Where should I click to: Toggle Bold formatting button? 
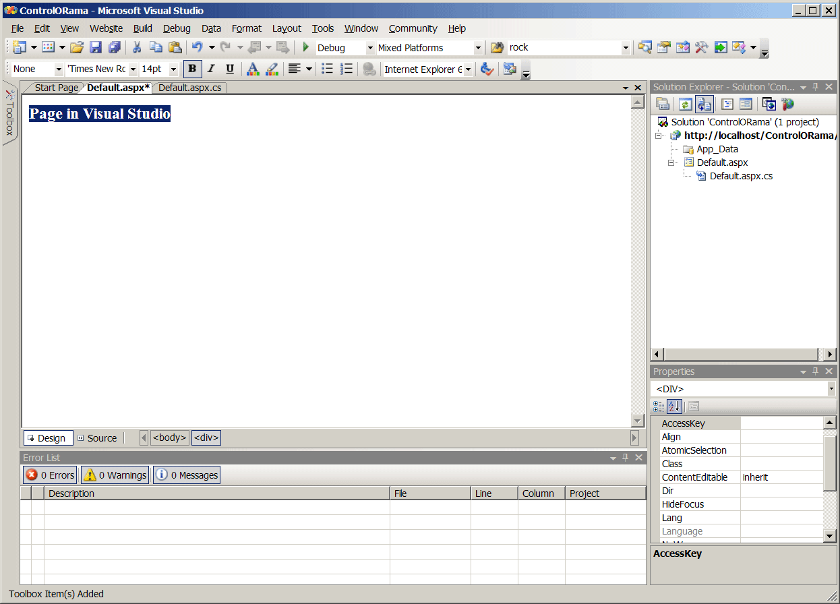[192, 69]
